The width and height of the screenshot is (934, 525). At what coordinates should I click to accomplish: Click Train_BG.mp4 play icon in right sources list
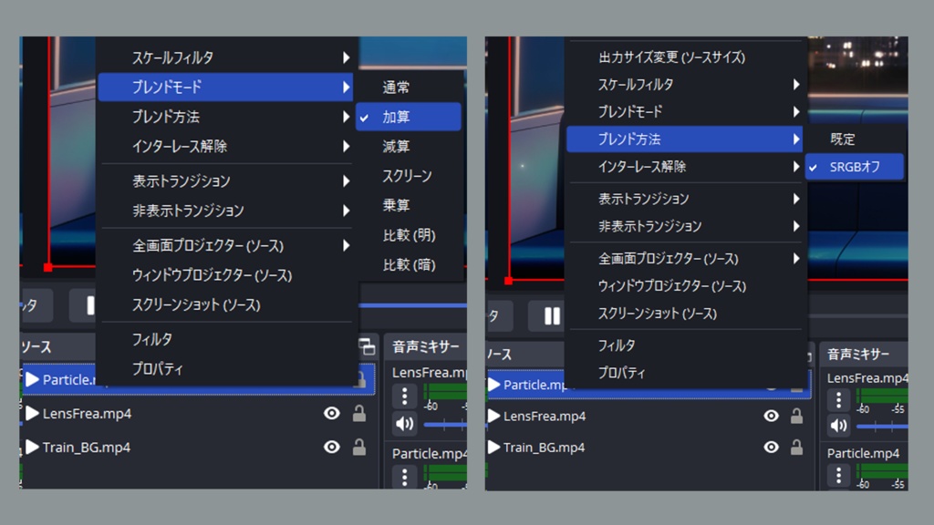pyautogui.click(x=493, y=447)
